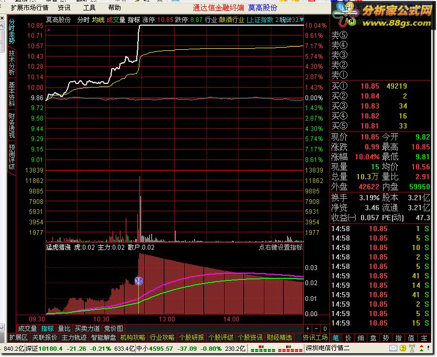Open the mail envelope status icon
This screenshot has height=357, width=437.
click(x=393, y=348)
